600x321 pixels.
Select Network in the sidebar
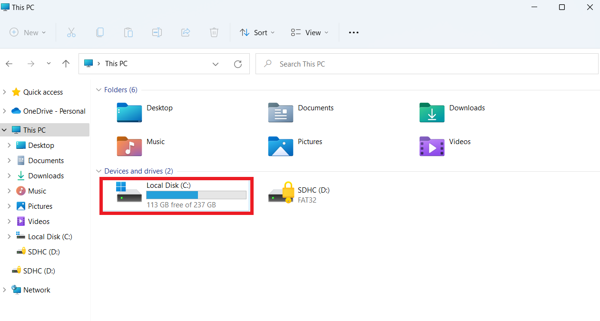tap(37, 290)
